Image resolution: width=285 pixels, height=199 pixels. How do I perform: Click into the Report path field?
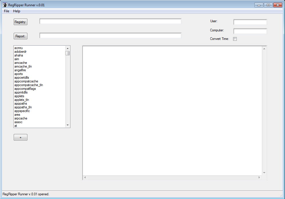pyautogui.click(x=110, y=36)
